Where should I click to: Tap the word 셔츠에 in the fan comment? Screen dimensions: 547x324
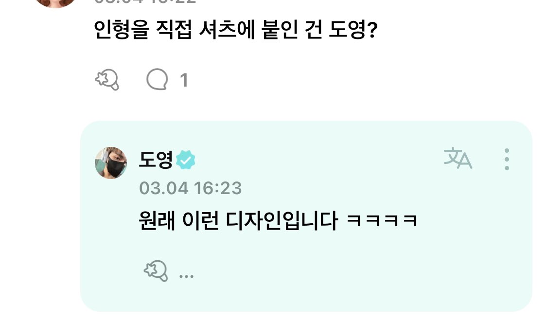tap(227, 30)
